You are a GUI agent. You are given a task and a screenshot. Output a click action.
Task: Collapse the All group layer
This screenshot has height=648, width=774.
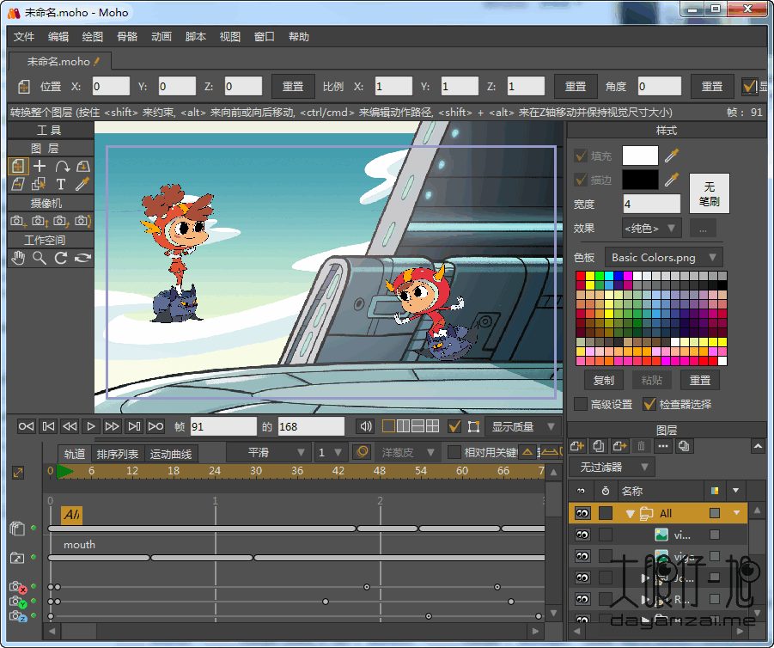pos(630,514)
